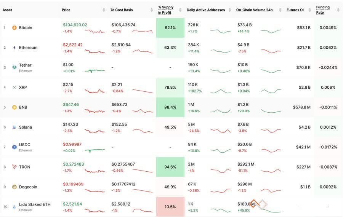Viewport: 343px width, 217px height.
Task: Click the TRON logo icon
Action: [x=14, y=167]
